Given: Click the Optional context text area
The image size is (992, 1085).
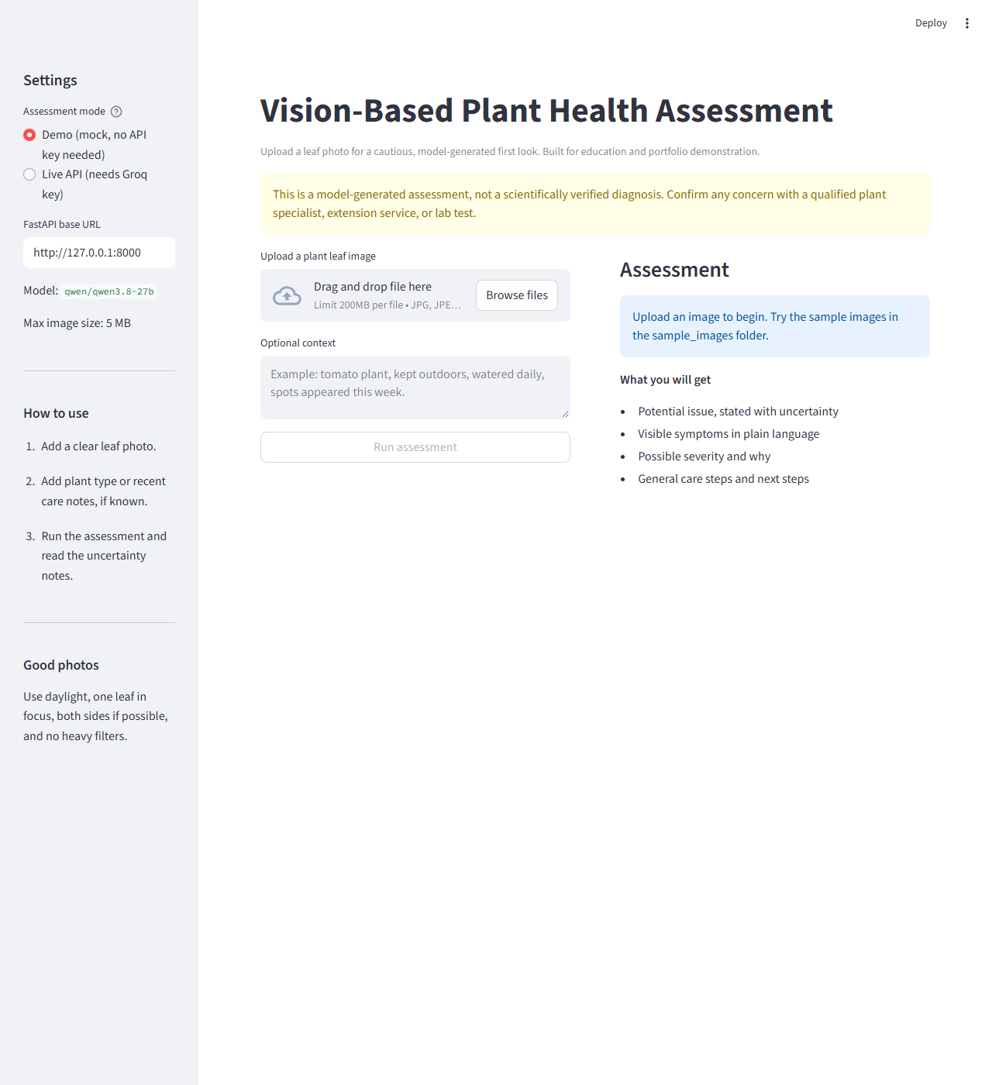Looking at the screenshot, I should (415, 387).
